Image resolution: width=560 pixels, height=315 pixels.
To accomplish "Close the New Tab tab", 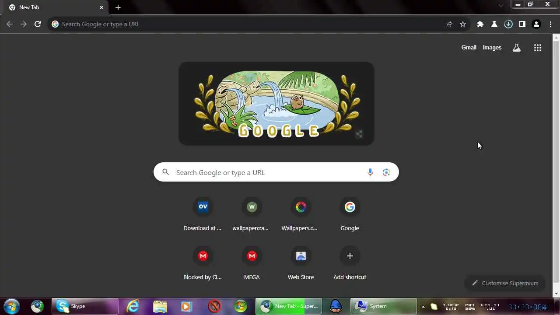I will [101, 7].
